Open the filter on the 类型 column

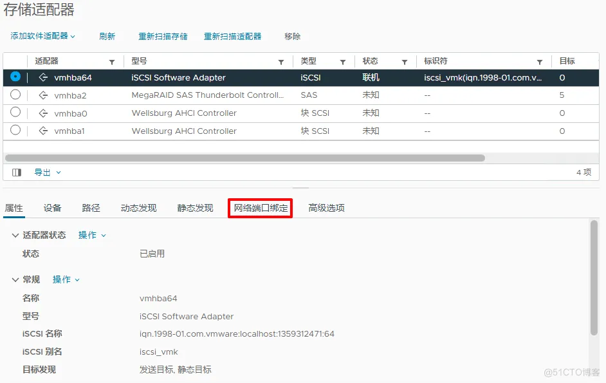click(342, 62)
